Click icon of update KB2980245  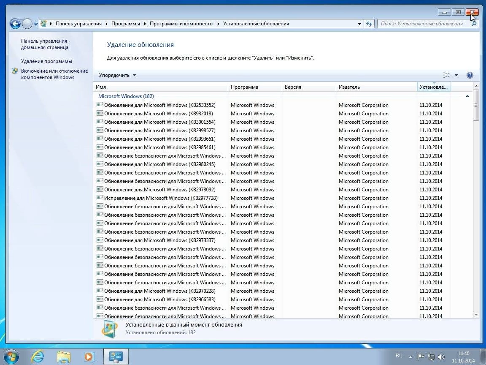click(100, 164)
